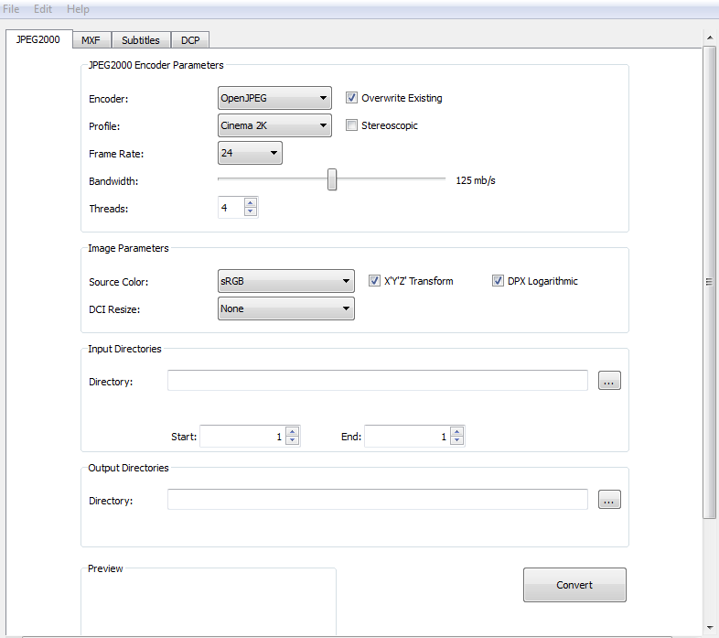Browse for the output directory
The image size is (719, 638).
click(x=609, y=500)
